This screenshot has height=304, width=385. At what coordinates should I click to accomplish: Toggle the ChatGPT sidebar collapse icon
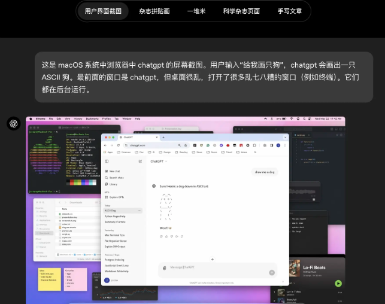pyautogui.click(x=107, y=161)
